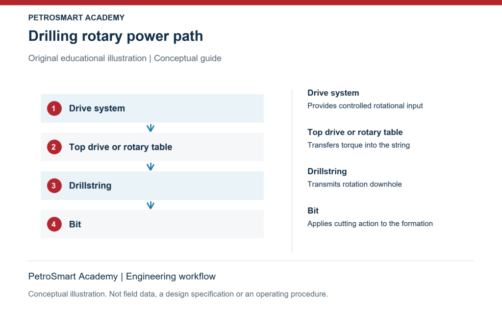
Task: Select the "Conceptual illustration. Not field data" disclaimer
Action: pyautogui.click(x=178, y=294)
